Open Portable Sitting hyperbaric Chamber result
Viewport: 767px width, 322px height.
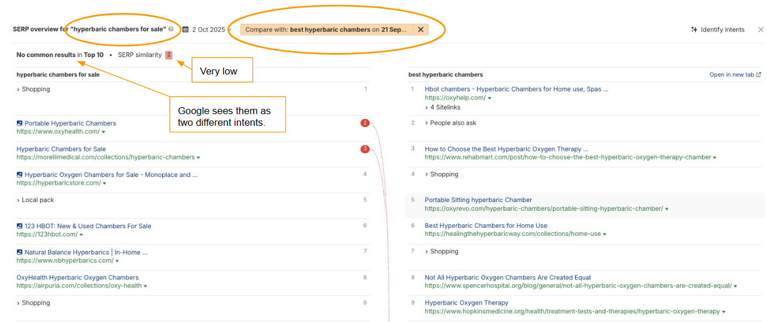point(478,200)
